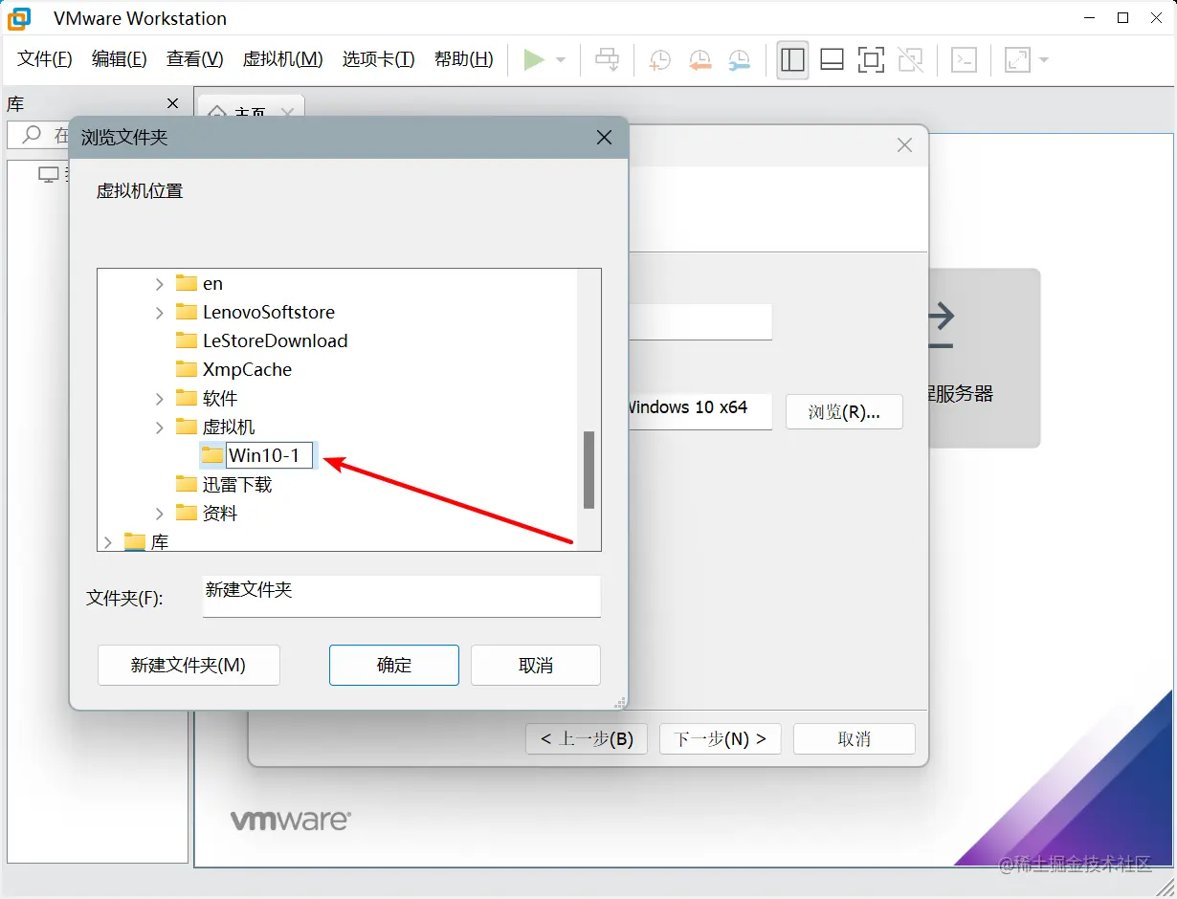Open the snapshot manager wrench icon
This screenshot has width=1177, height=899.
coord(739,60)
